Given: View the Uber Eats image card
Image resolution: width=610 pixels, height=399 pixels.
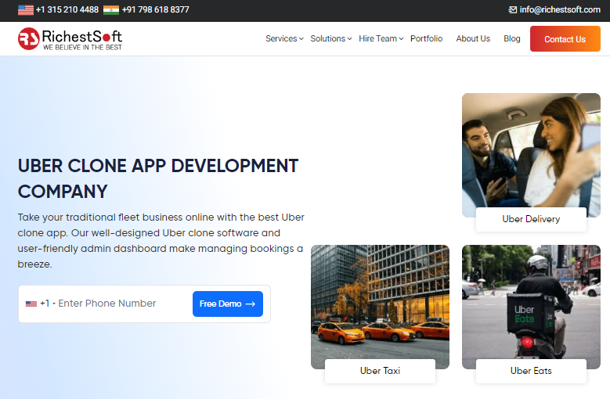Looking at the screenshot, I should [530, 307].
